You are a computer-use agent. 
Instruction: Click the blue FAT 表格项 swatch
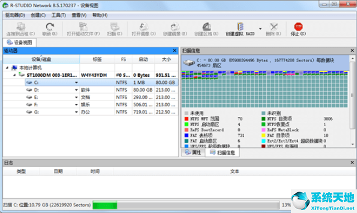pyautogui.click(x=186, y=136)
